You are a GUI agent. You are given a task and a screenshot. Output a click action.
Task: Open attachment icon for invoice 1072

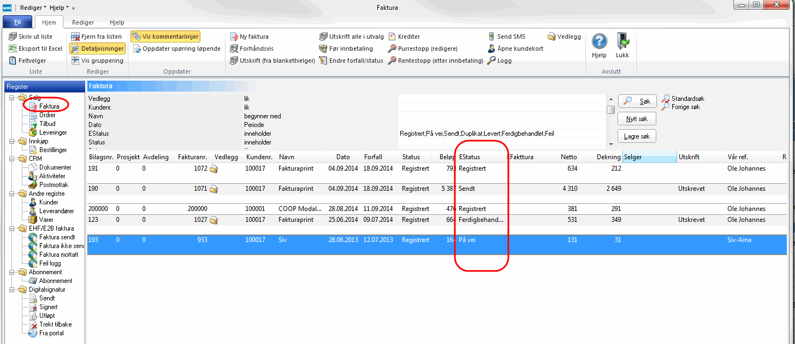(213, 169)
